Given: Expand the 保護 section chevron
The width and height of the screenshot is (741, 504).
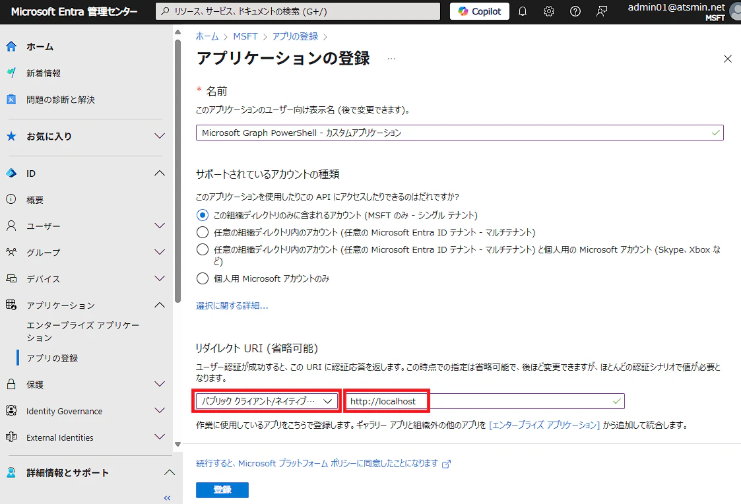Looking at the screenshot, I should pos(160,385).
